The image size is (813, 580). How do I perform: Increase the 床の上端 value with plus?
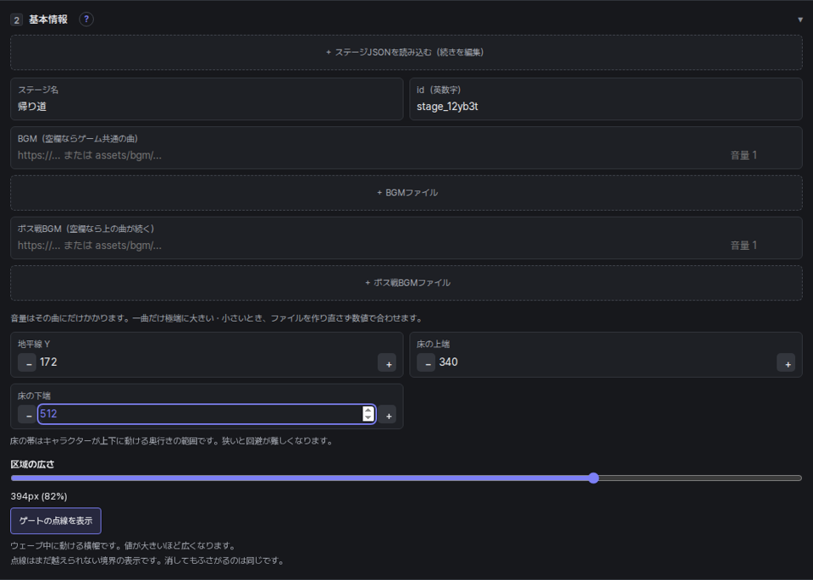(x=786, y=362)
